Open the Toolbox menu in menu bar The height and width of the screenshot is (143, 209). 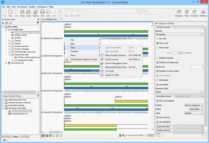[32, 7]
